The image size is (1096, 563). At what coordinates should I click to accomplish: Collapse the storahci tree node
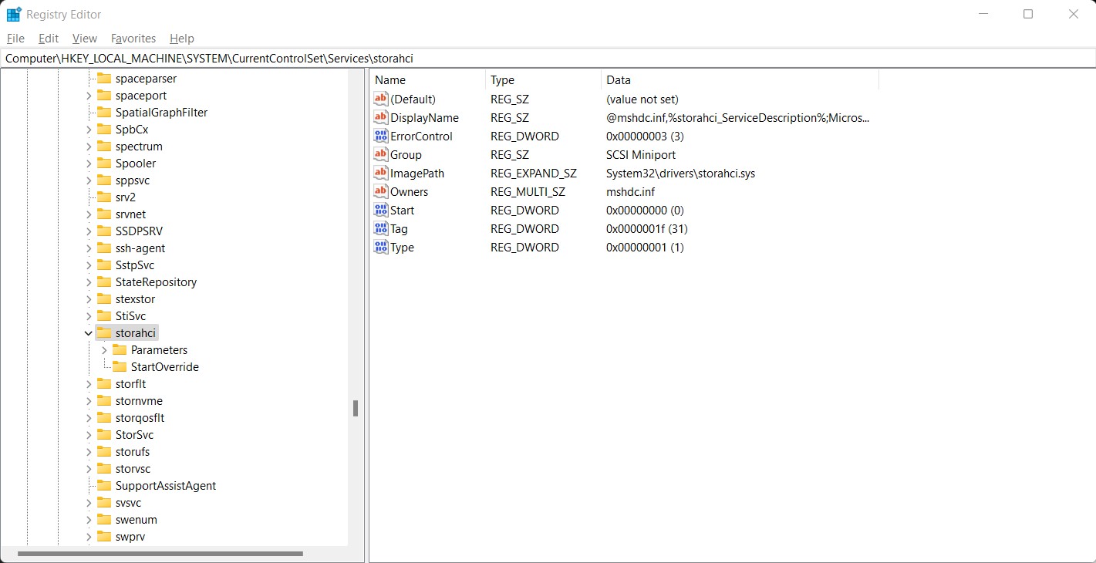tap(88, 333)
